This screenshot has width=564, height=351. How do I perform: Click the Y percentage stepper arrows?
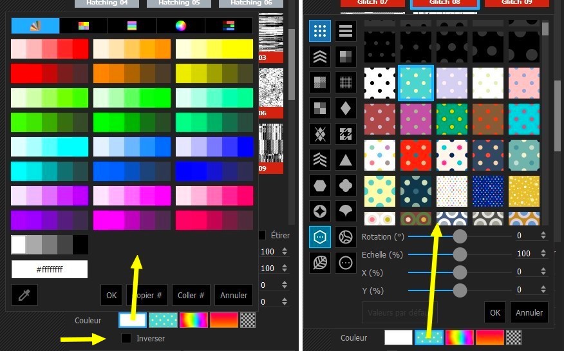coord(543,290)
